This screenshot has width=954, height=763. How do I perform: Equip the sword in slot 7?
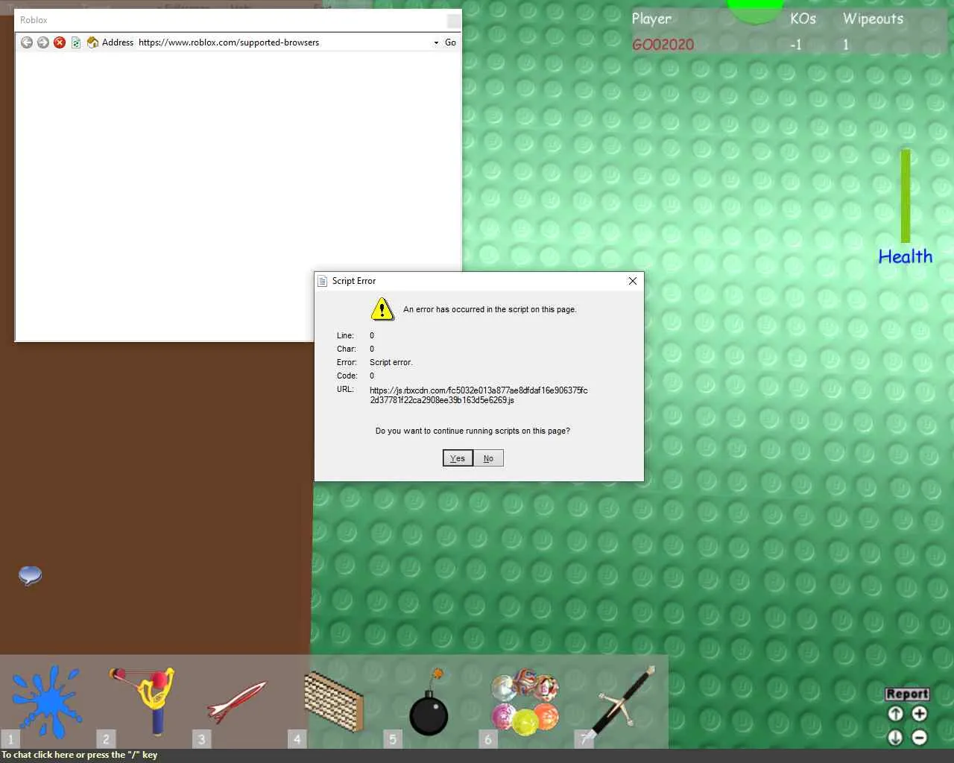(x=619, y=701)
